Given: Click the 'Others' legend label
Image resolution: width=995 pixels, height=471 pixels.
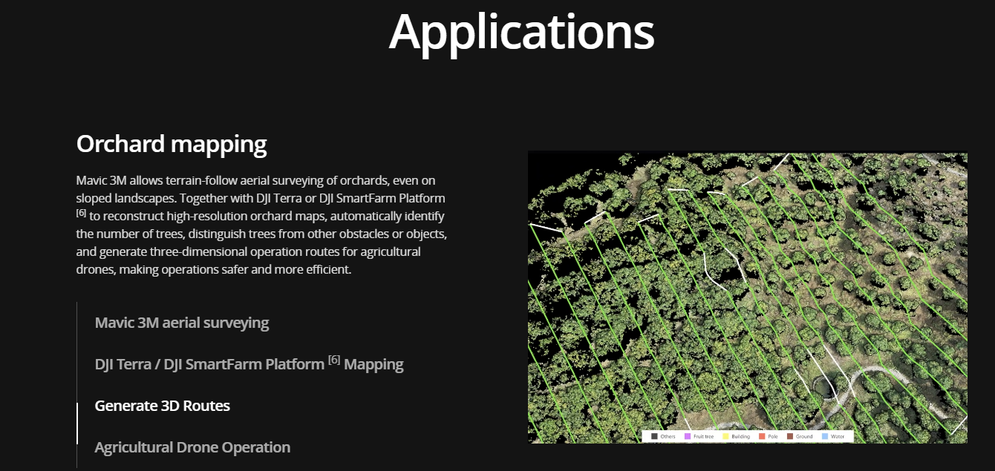Looking at the screenshot, I should point(668,437).
